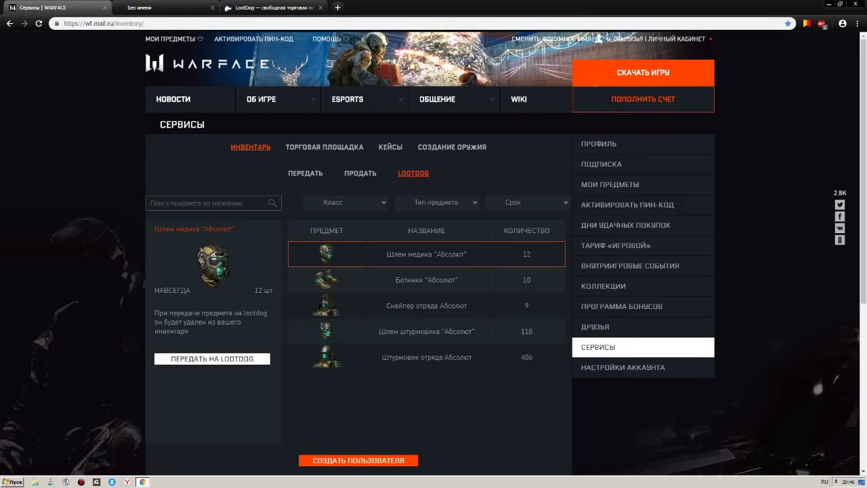Image resolution: width=867 pixels, height=488 pixels.
Task: Open Профиль in the sidebar
Action: click(x=643, y=144)
